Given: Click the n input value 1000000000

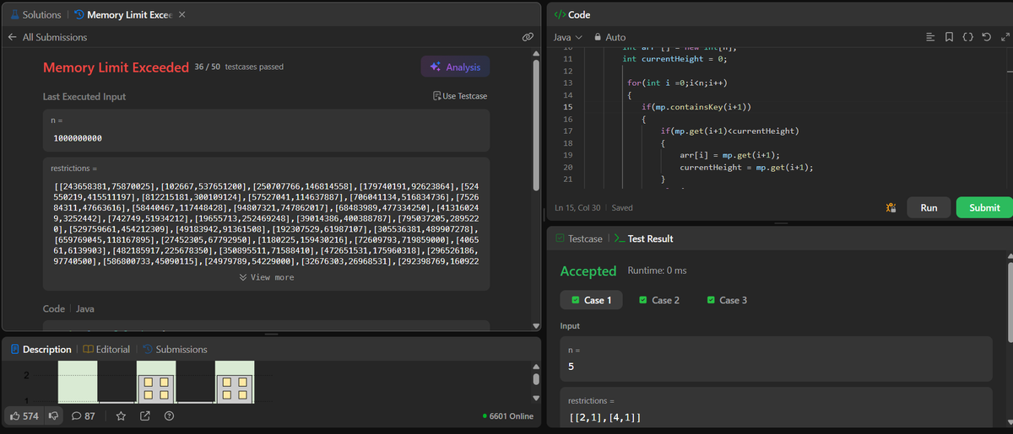Looking at the screenshot, I should [78, 138].
